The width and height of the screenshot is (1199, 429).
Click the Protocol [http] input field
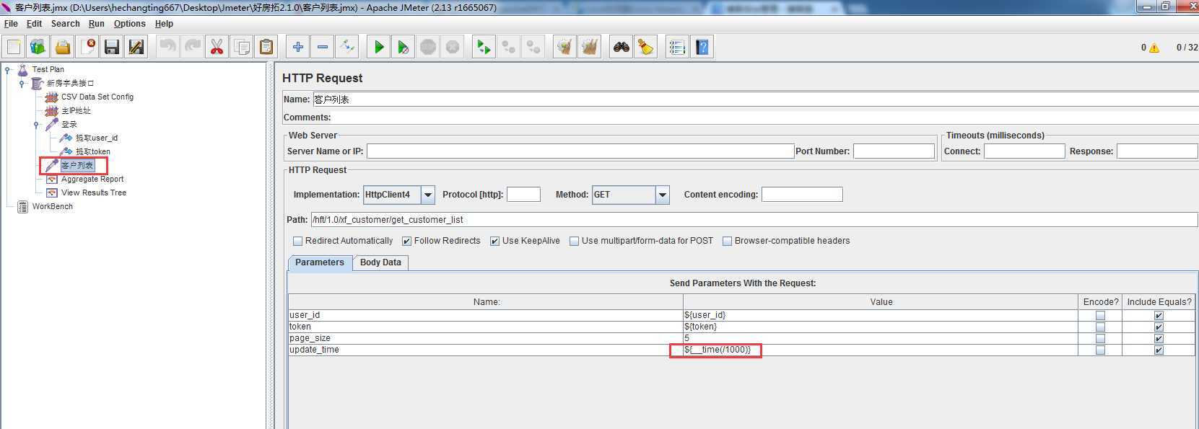click(523, 195)
